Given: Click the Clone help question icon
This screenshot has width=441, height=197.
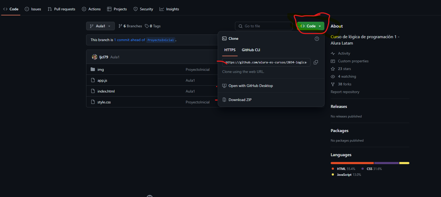Looking at the screenshot, I should click(317, 39).
